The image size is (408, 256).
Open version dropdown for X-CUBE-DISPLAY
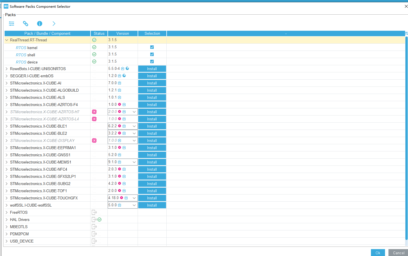[x=134, y=140]
